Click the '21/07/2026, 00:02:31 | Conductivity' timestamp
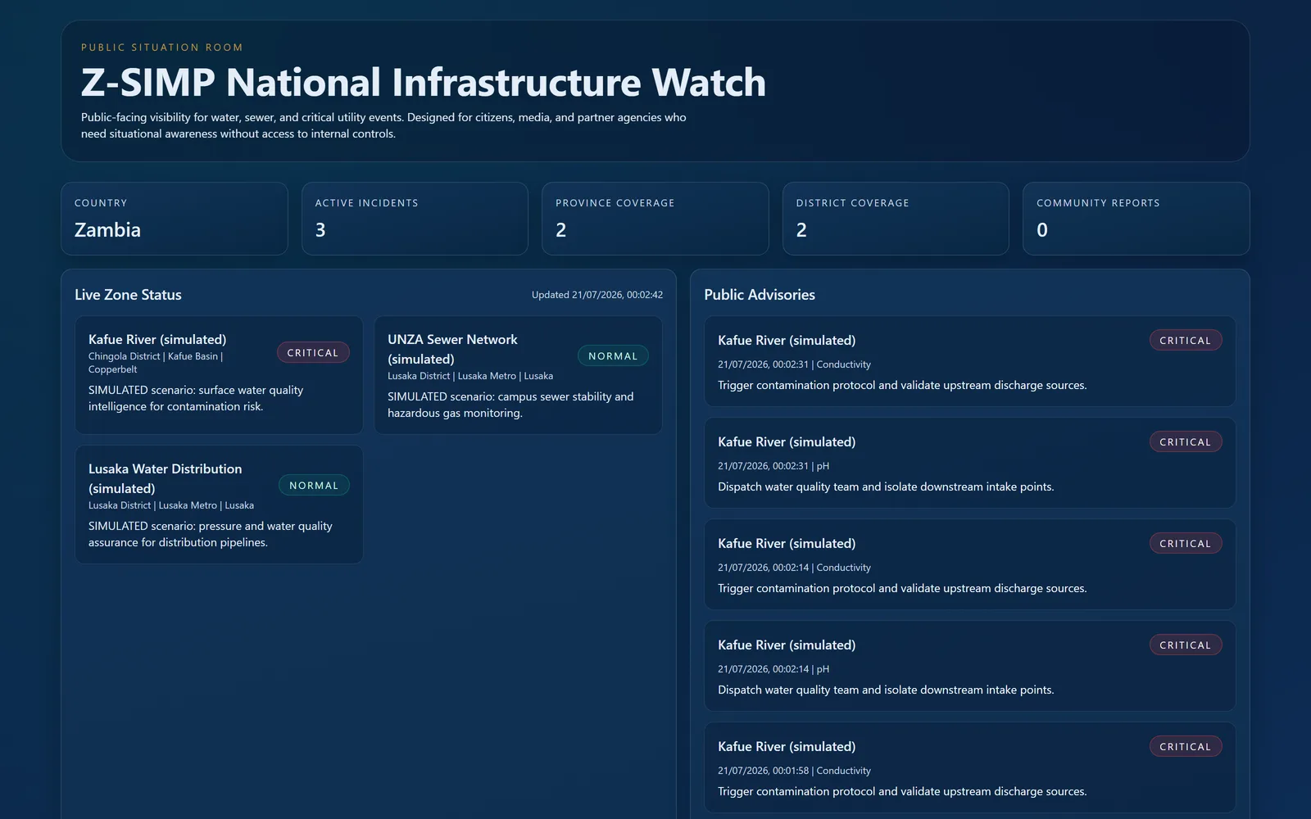The image size is (1311, 819). click(794, 364)
